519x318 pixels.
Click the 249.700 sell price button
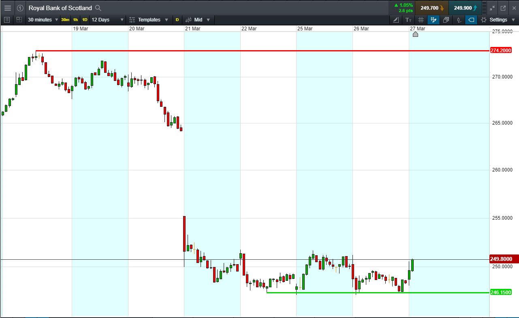pyautogui.click(x=432, y=8)
